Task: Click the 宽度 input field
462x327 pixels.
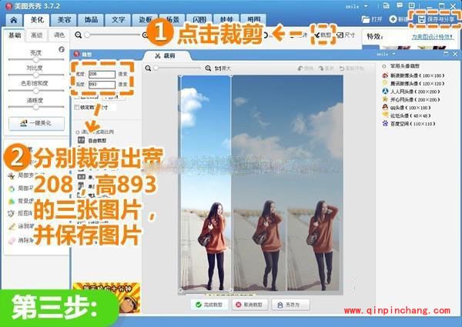Action: pos(102,74)
